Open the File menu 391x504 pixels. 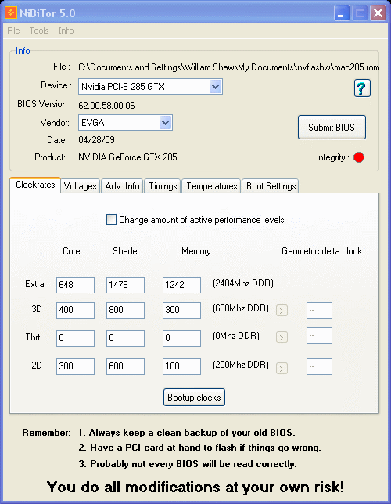pyautogui.click(x=13, y=31)
